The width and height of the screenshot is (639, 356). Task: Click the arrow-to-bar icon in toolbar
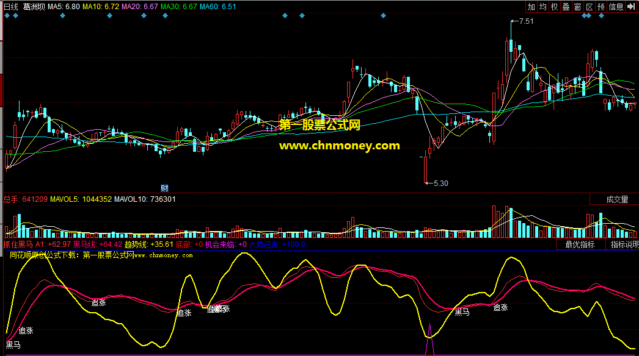coord(631,7)
